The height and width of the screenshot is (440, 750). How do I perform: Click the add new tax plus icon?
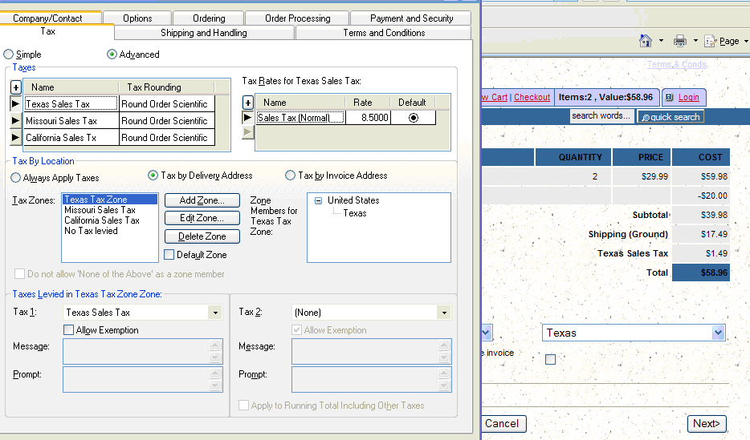click(x=16, y=87)
